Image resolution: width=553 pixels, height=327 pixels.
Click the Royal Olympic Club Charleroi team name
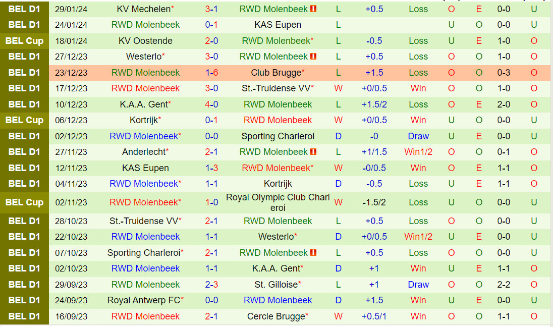coord(278,202)
